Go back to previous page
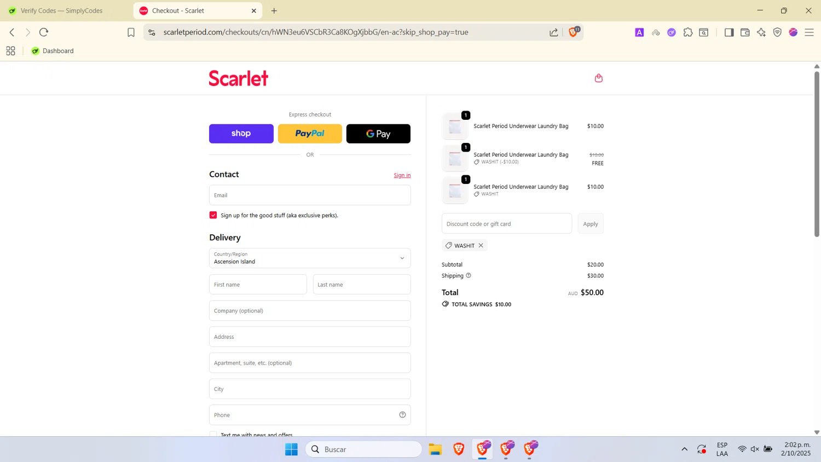 coord(12,32)
